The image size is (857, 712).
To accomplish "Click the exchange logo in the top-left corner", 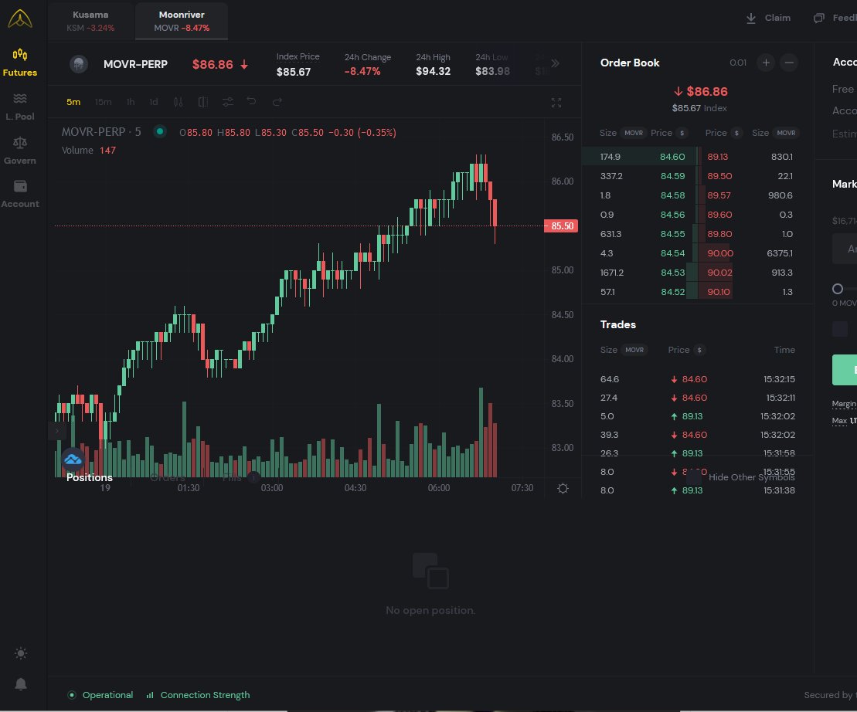I will [19, 19].
